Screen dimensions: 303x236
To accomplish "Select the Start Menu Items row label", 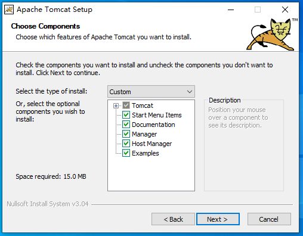I will pos(157,115).
